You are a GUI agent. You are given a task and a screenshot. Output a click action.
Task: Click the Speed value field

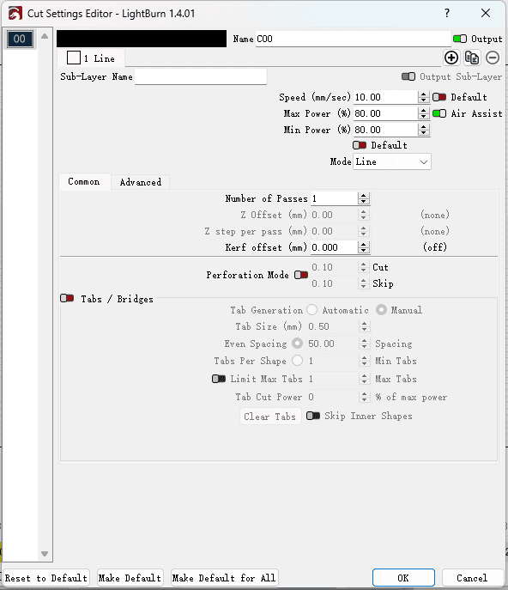[385, 97]
